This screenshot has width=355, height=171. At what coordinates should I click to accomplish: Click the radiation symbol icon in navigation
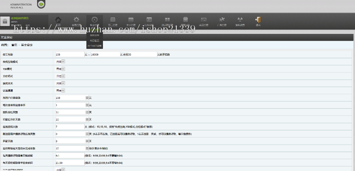(x=240, y=20)
